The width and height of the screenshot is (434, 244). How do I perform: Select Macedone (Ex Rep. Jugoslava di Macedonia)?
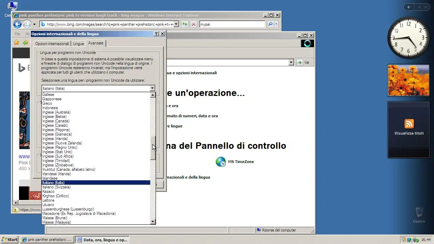96,213
